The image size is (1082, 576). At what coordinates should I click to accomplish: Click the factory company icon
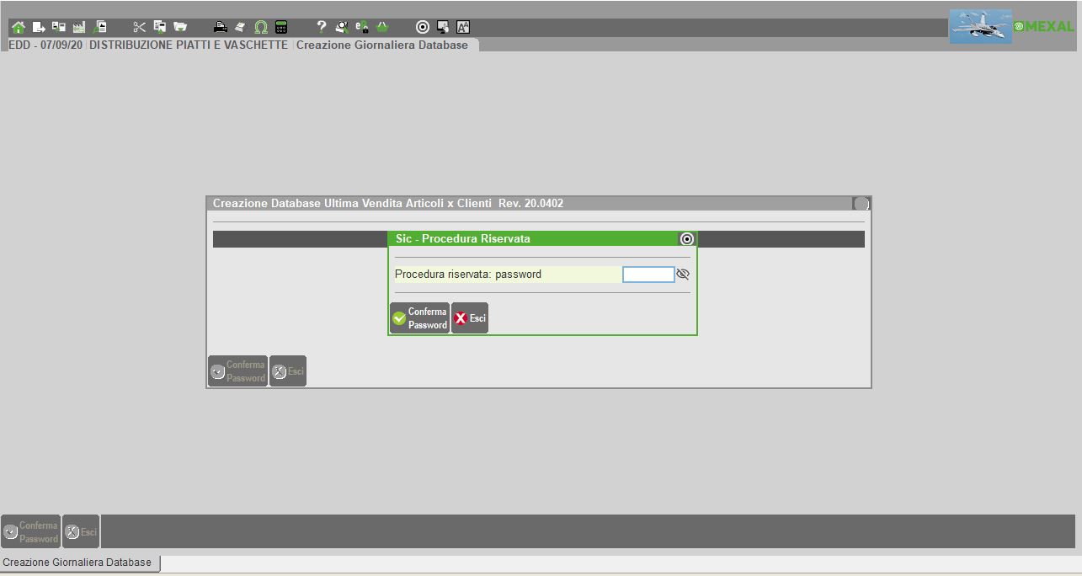pyautogui.click(x=79, y=27)
